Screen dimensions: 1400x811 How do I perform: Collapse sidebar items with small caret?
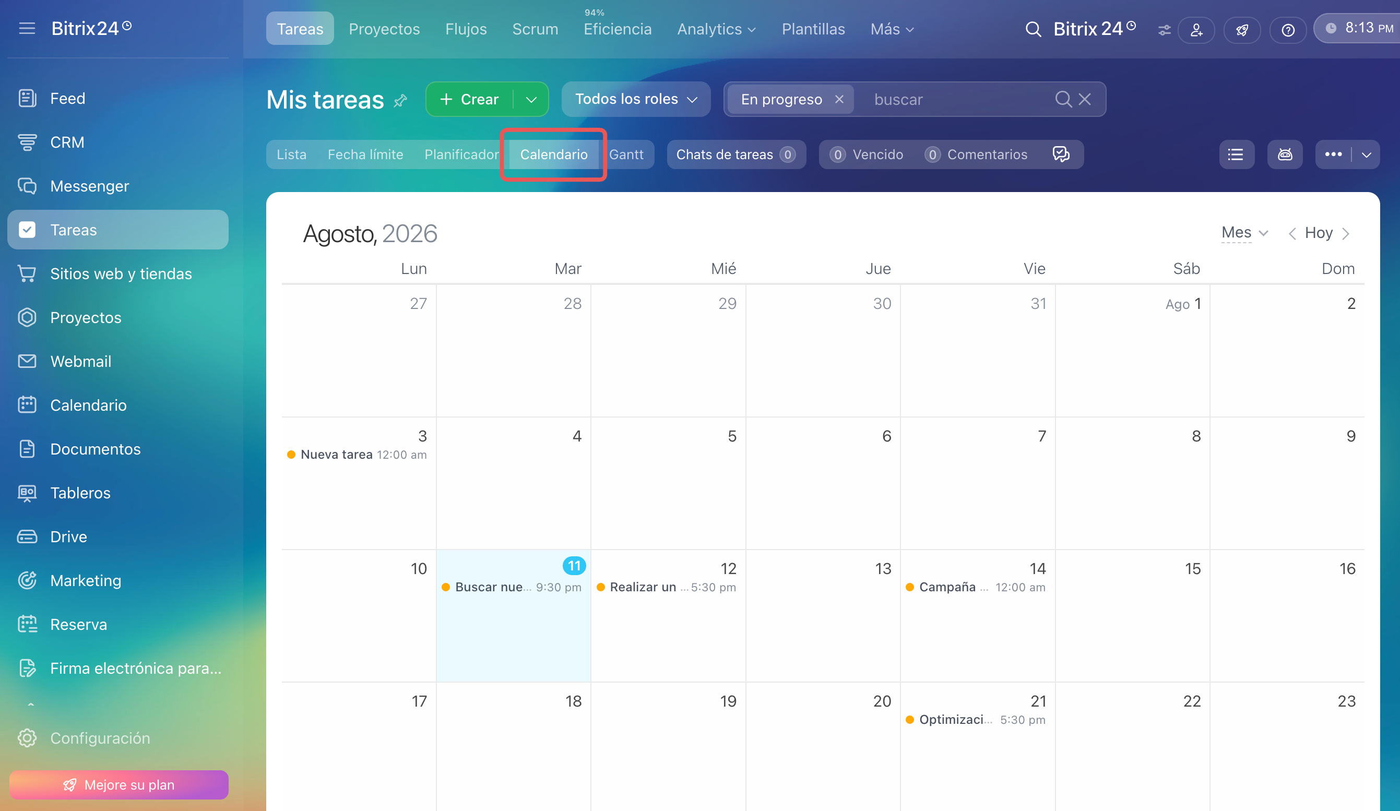tap(31, 705)
